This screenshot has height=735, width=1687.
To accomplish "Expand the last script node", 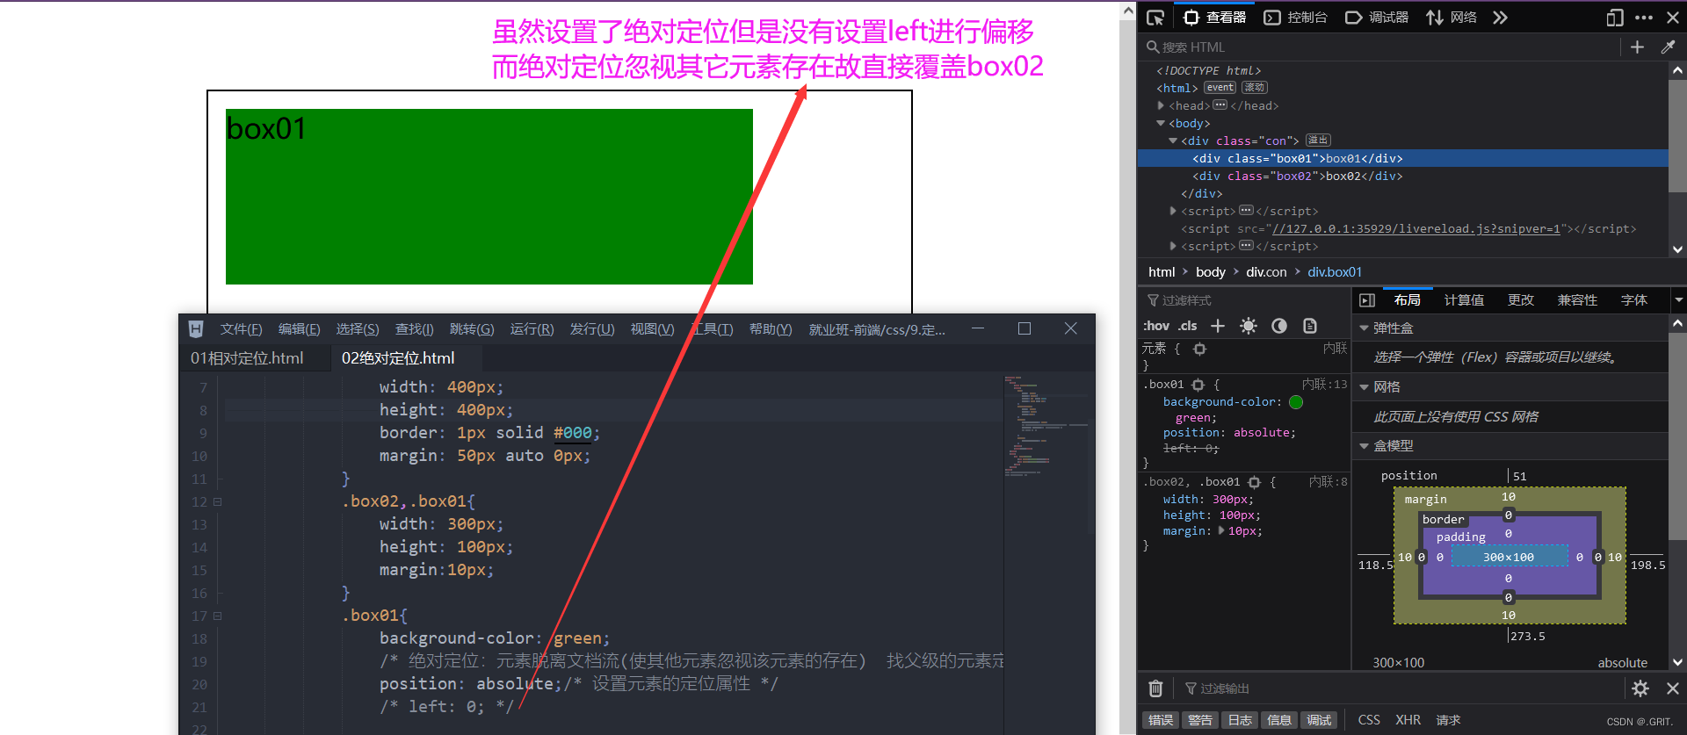I will 1173,246.
